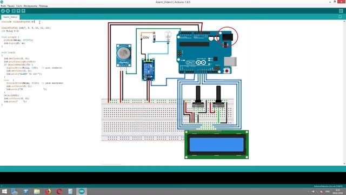Open a sketch with the Open icon
The height and width of the screenshot is (195, 346).
(x=18, y=11)
